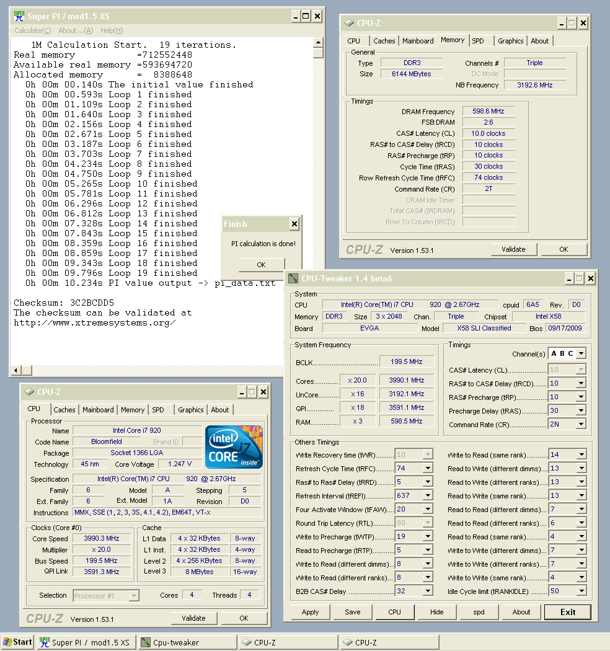Screen dimensions: 610x651
Task: Expand Read to Read (same rank) dropdown
Action: pos(581,536)
